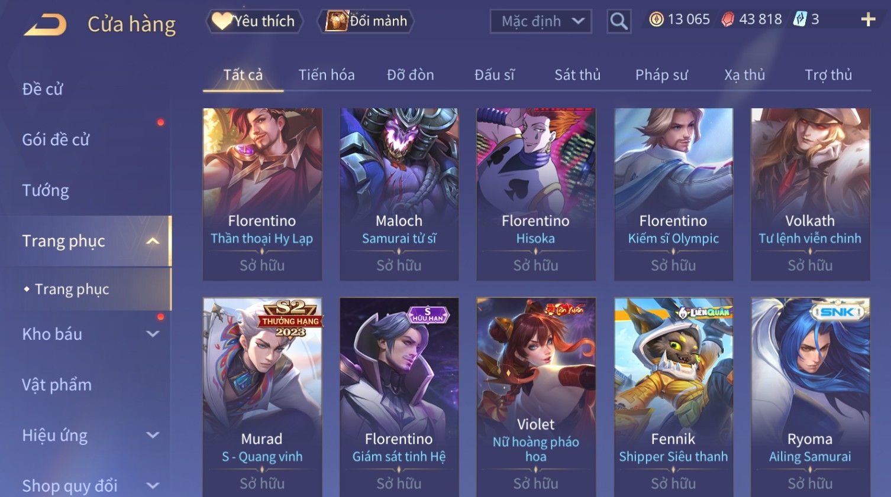This screenshot has width=891, height=497.
Task: Expand the Hiệu ứng sidebar section
Action: click(152, 436)
